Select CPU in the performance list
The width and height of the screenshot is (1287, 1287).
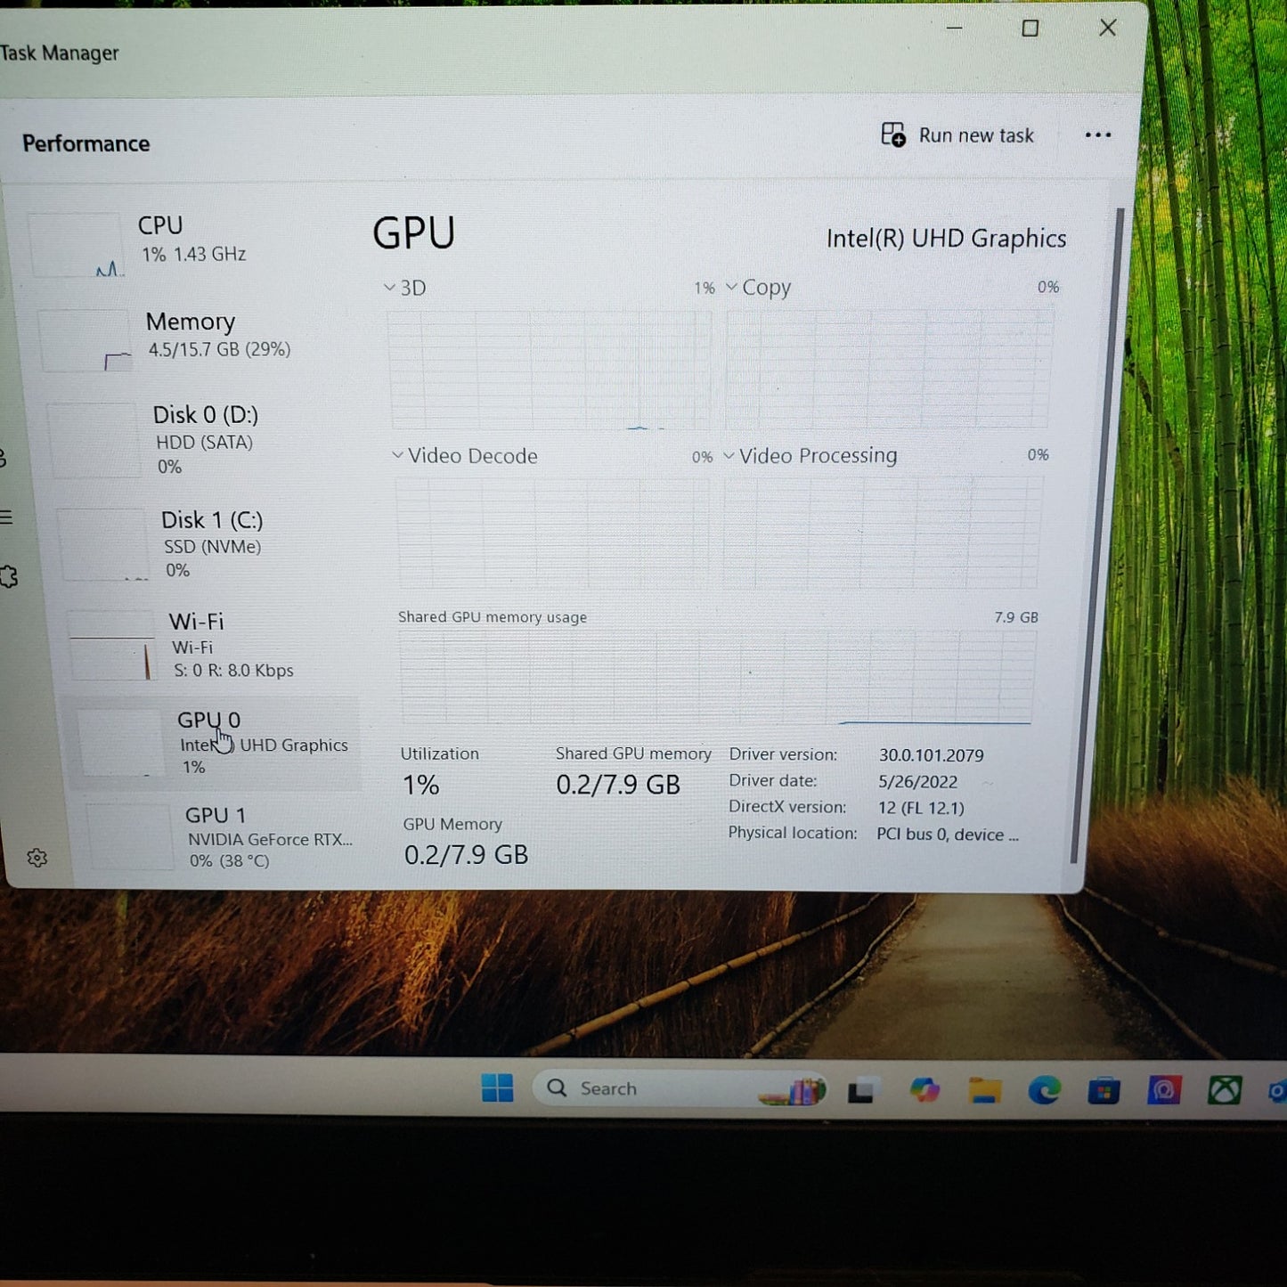pos(187,242)
